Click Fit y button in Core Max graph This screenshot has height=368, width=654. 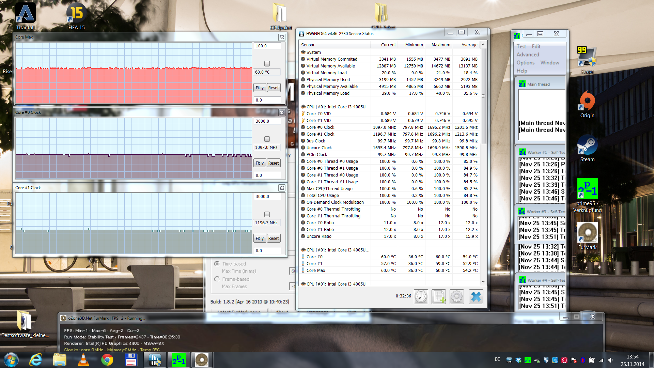click(x=260, y=88)
